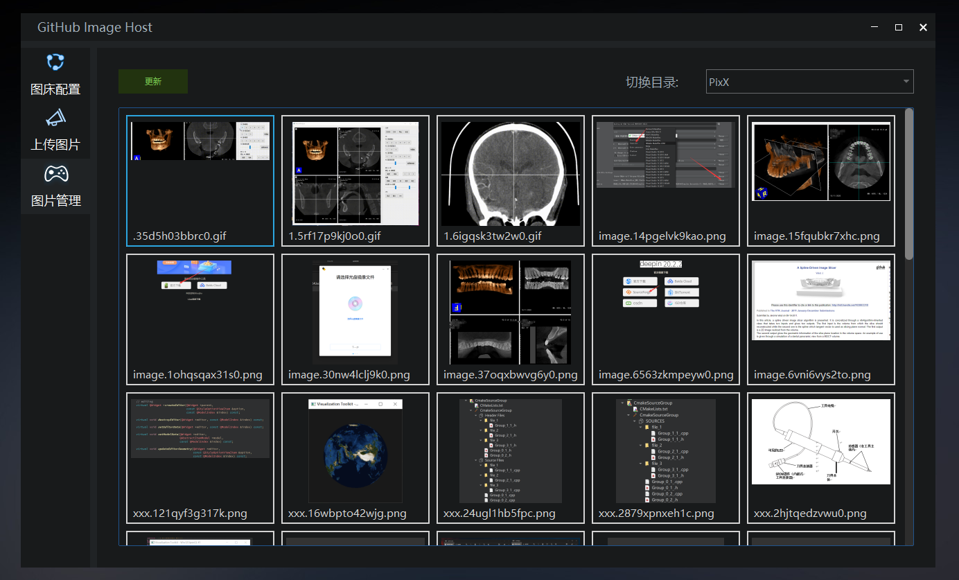Select thumbnail xxx.24ugl1hb5fpc.png
This screenshot has height=580, width=959.
(511, 458)
